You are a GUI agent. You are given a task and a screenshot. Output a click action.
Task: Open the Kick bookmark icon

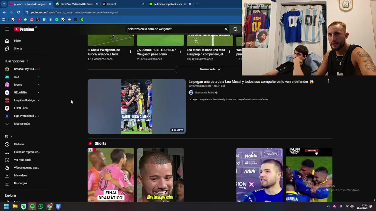[82, 20]
